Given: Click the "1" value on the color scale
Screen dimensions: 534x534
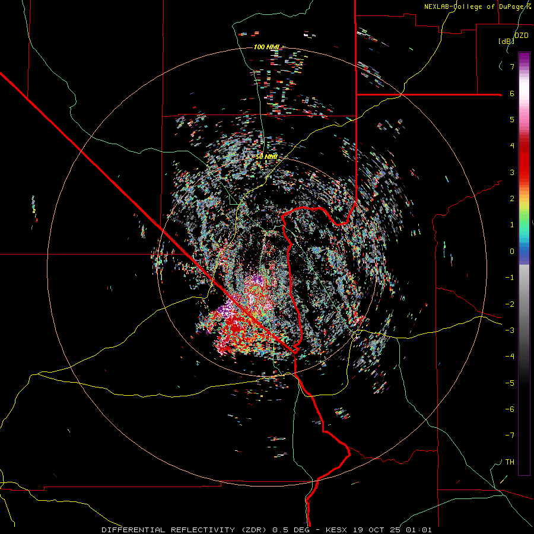Looking at the screenshot, I should [x=512, y=225].
